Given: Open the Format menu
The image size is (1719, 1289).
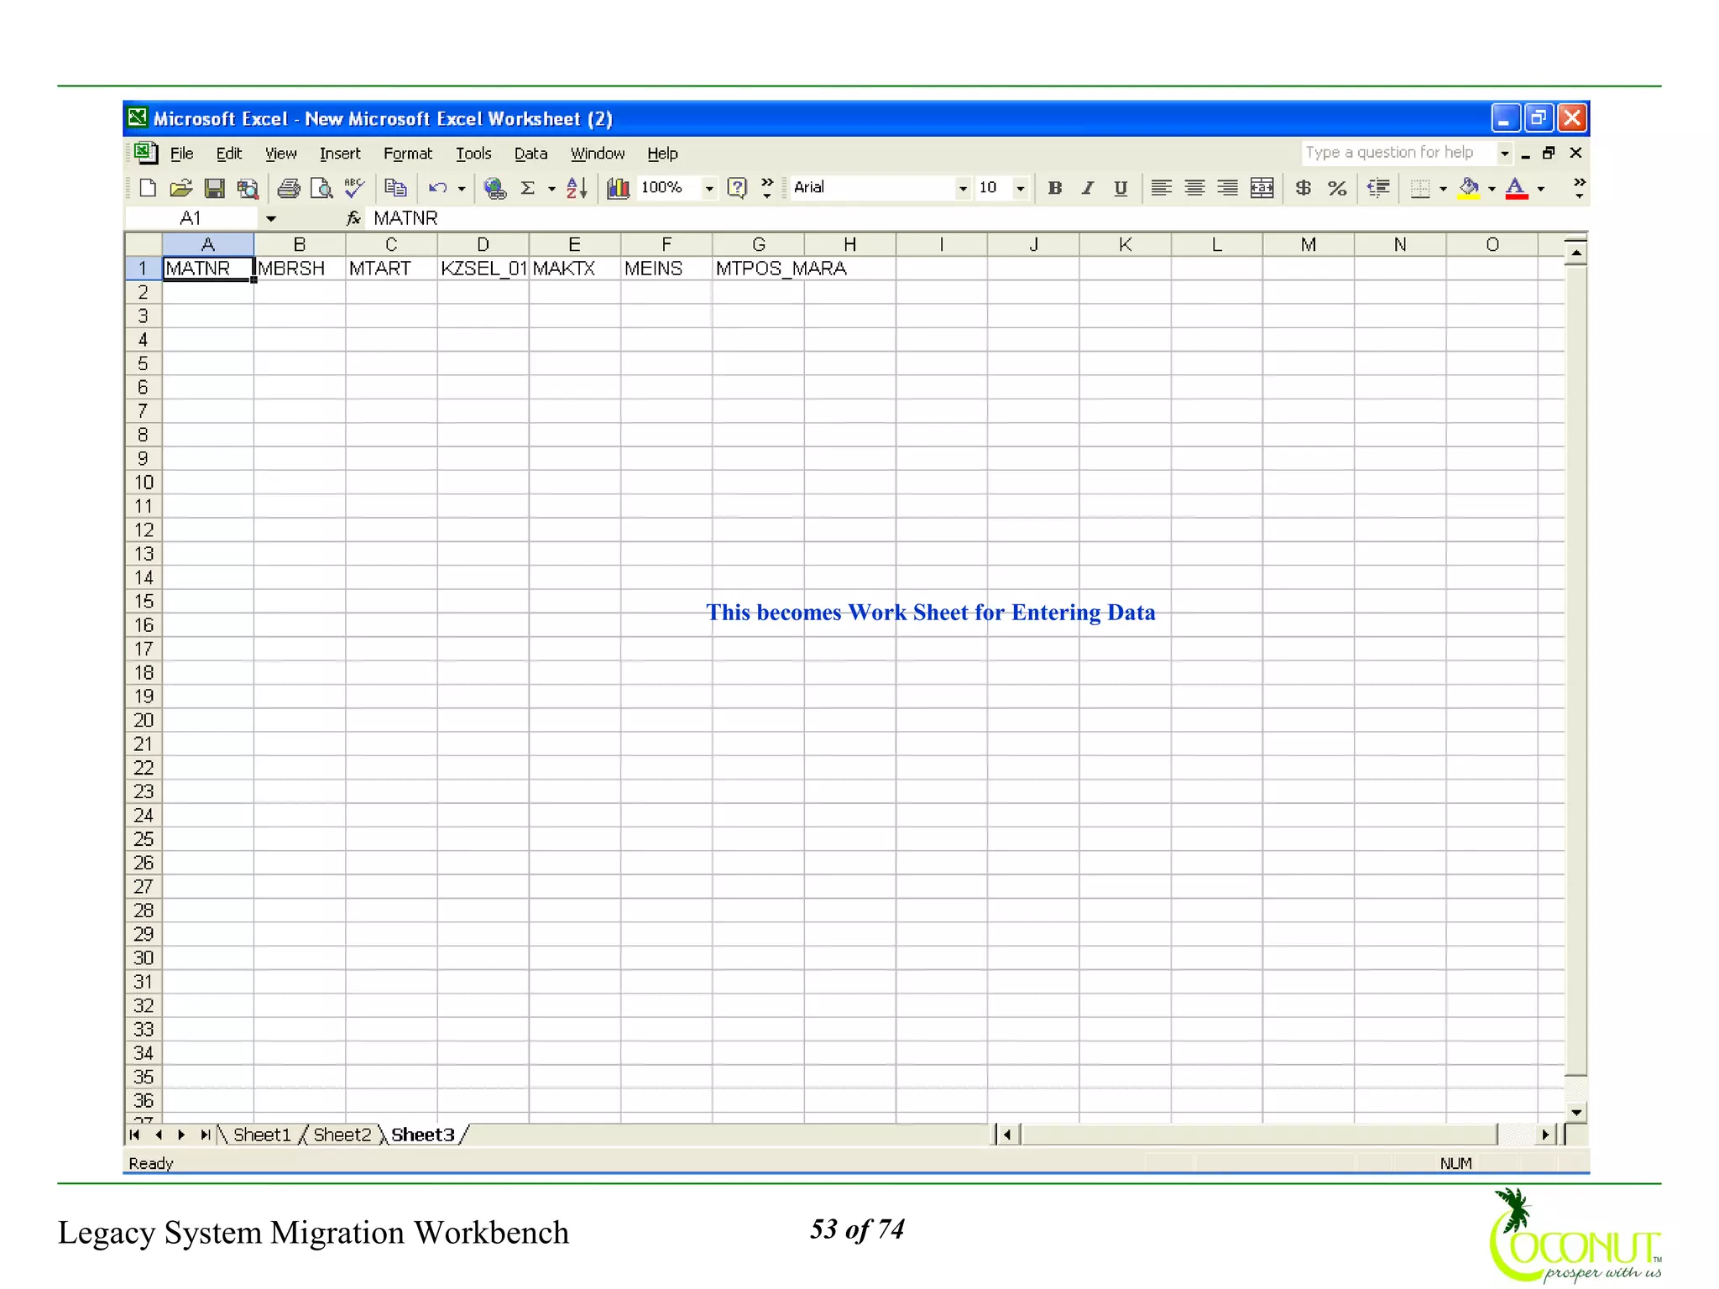Looking at the screenshot, I should click(x=407, y=154).
